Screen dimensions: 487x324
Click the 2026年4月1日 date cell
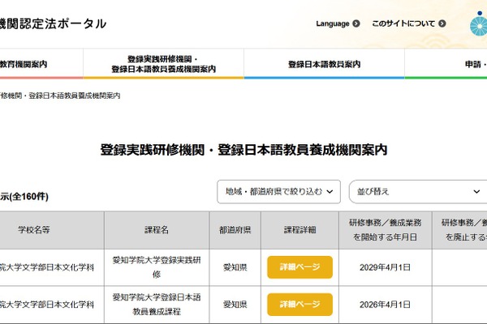click(x=385, y=305)
